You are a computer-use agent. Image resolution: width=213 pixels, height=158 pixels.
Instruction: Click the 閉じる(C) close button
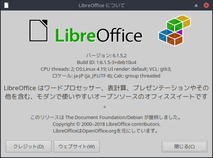click(x=184, y=146)
